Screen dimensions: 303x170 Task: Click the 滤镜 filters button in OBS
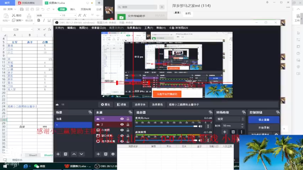click(122, 105)
